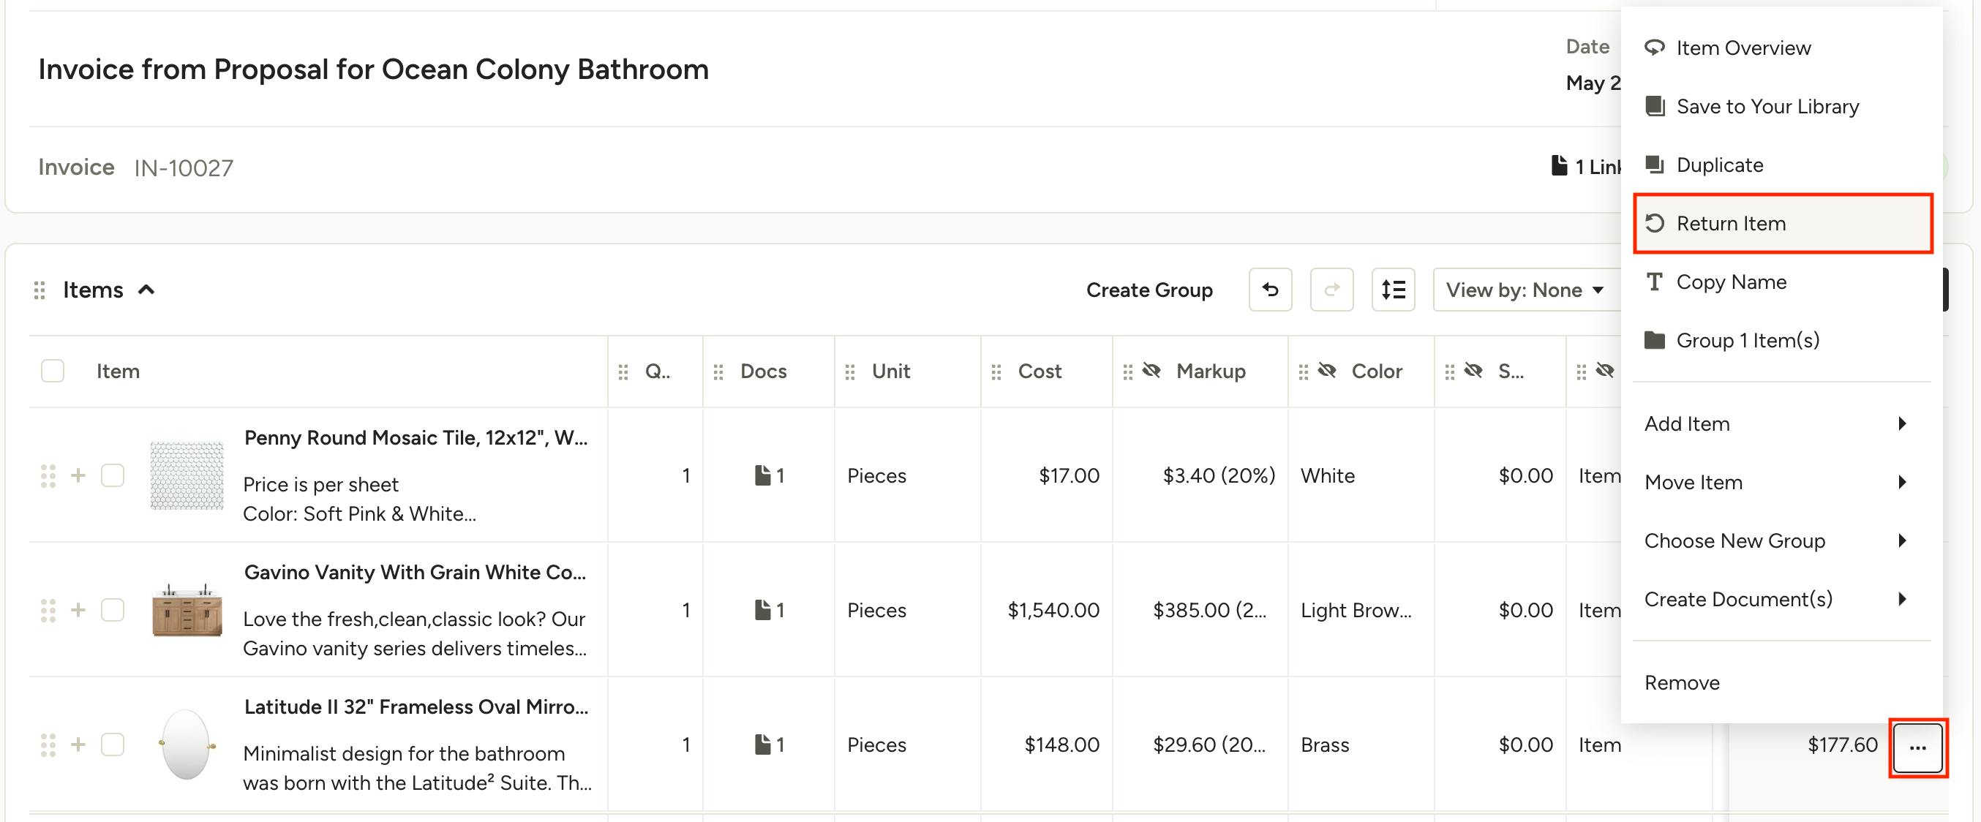The width and height of the screenshot is (1981, 822).
Task: Click the Cost column header
Action: tap(1039, 371)
